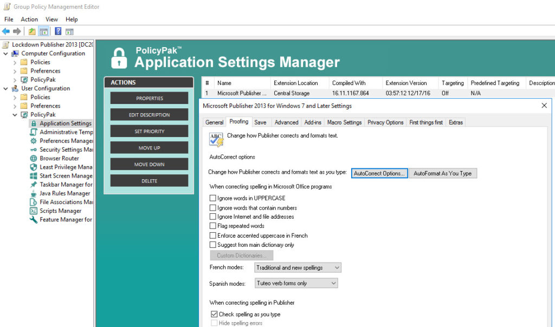Click the Lockdown Publisher 2013 root policy icon

click(5, 44)
